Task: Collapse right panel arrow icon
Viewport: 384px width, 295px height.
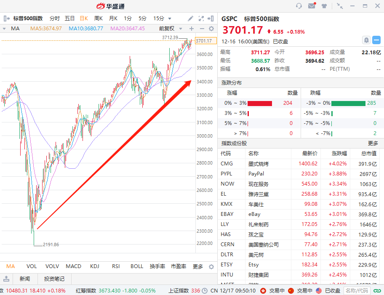Action: (x=211, y=19)
